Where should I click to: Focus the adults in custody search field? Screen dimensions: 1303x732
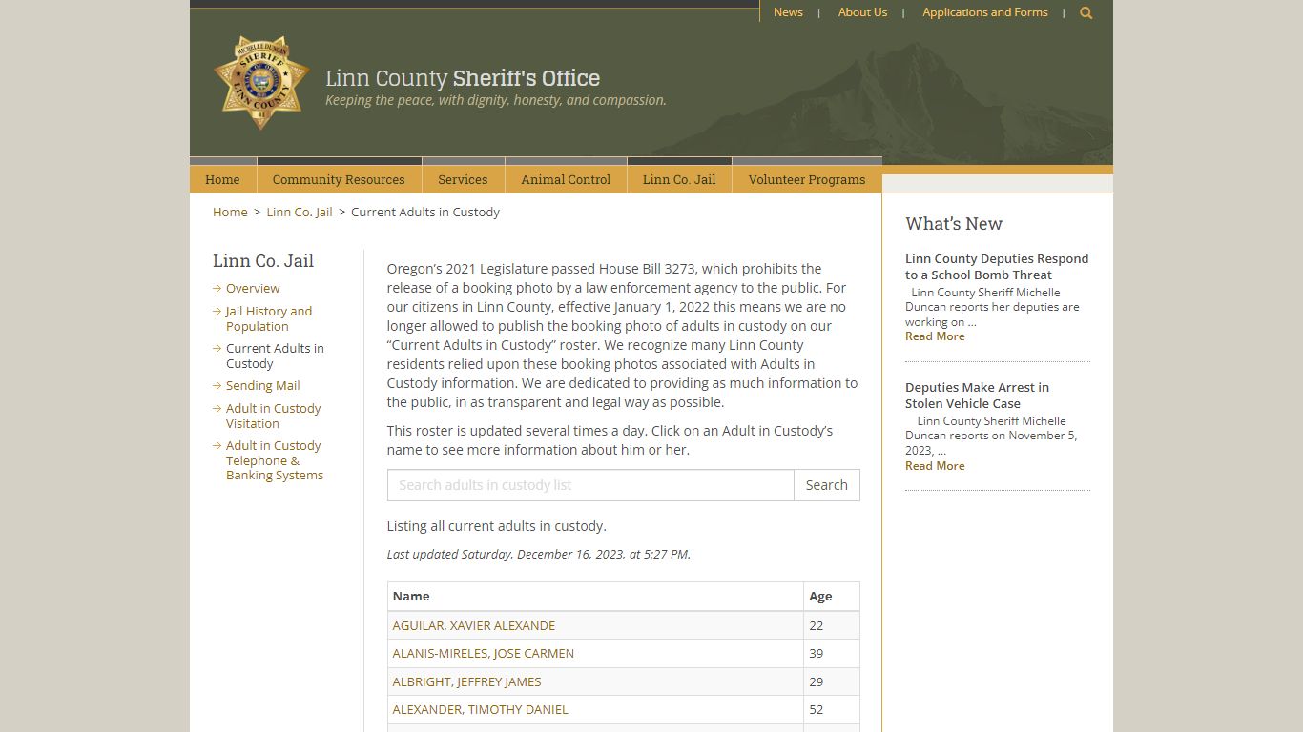click(x=590, y=485)
